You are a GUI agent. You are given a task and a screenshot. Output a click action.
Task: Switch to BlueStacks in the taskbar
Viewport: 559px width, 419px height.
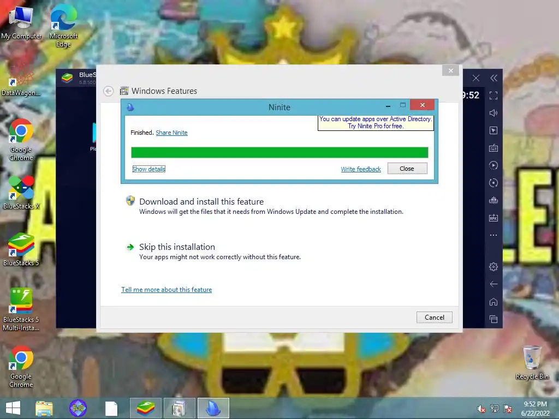146,408
